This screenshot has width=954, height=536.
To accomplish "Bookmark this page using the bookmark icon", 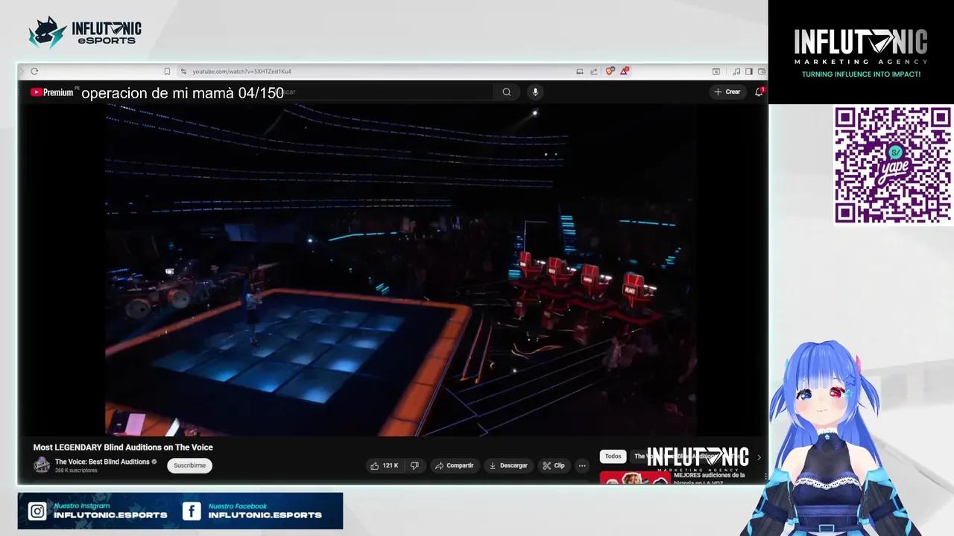I will click(167, 71).
